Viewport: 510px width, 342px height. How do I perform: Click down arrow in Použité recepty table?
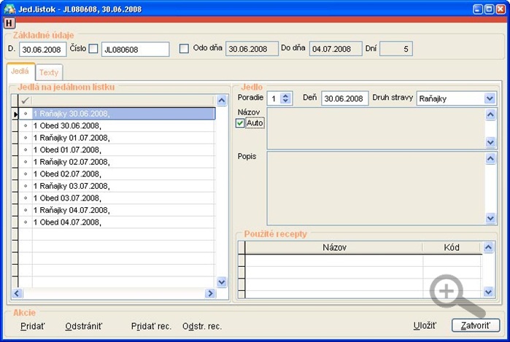point(488,292)
